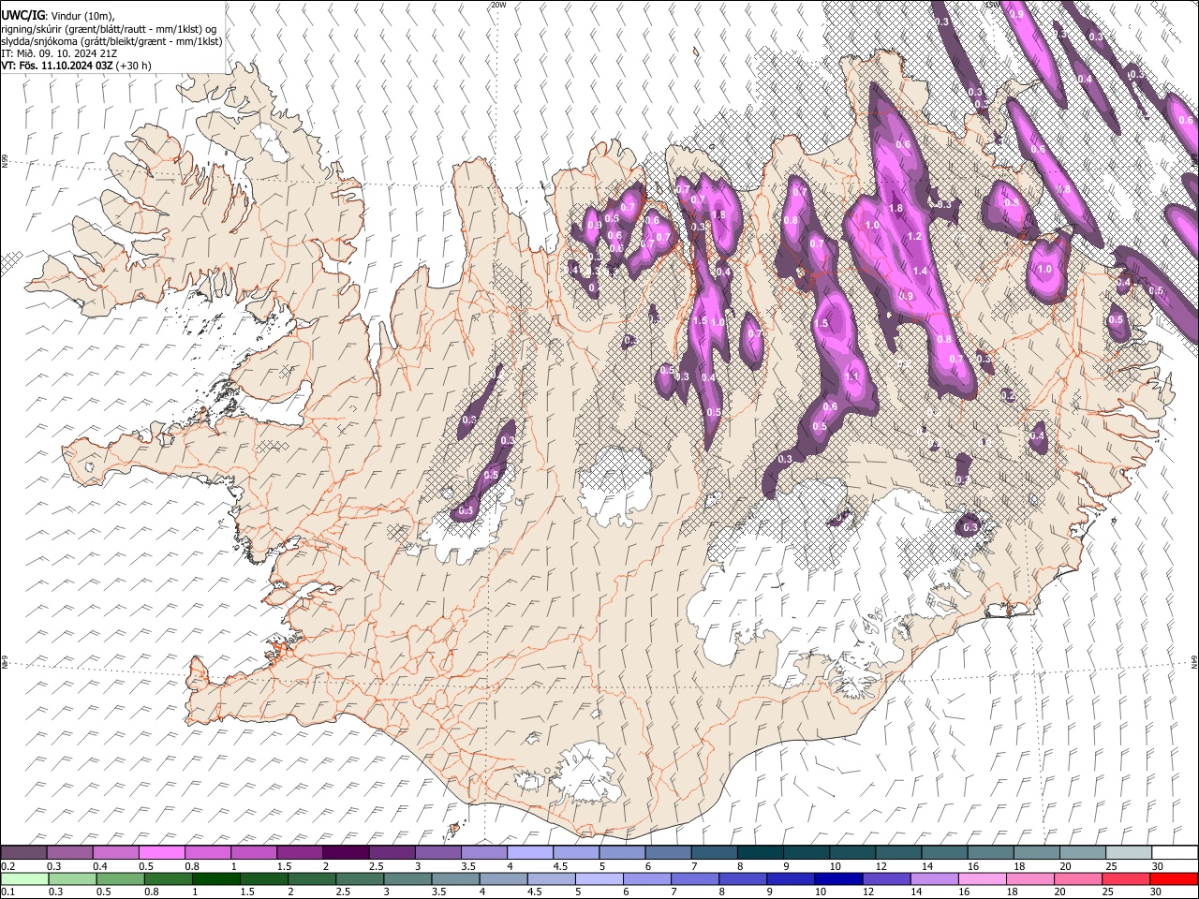Click the upper legend swatch starting at 4.5
The image size is (1199, 899).
pos(575,853)
